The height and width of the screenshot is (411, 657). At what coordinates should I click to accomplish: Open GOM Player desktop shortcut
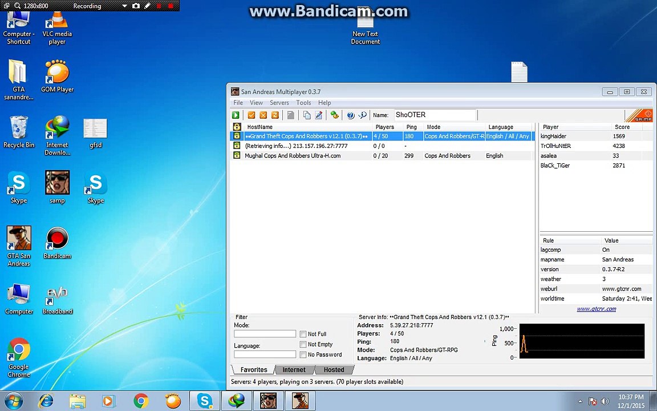click(57, 76)
